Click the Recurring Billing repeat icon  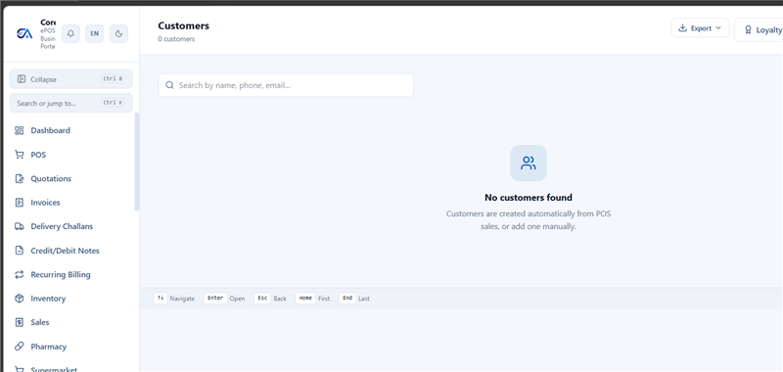pos(20,275)
